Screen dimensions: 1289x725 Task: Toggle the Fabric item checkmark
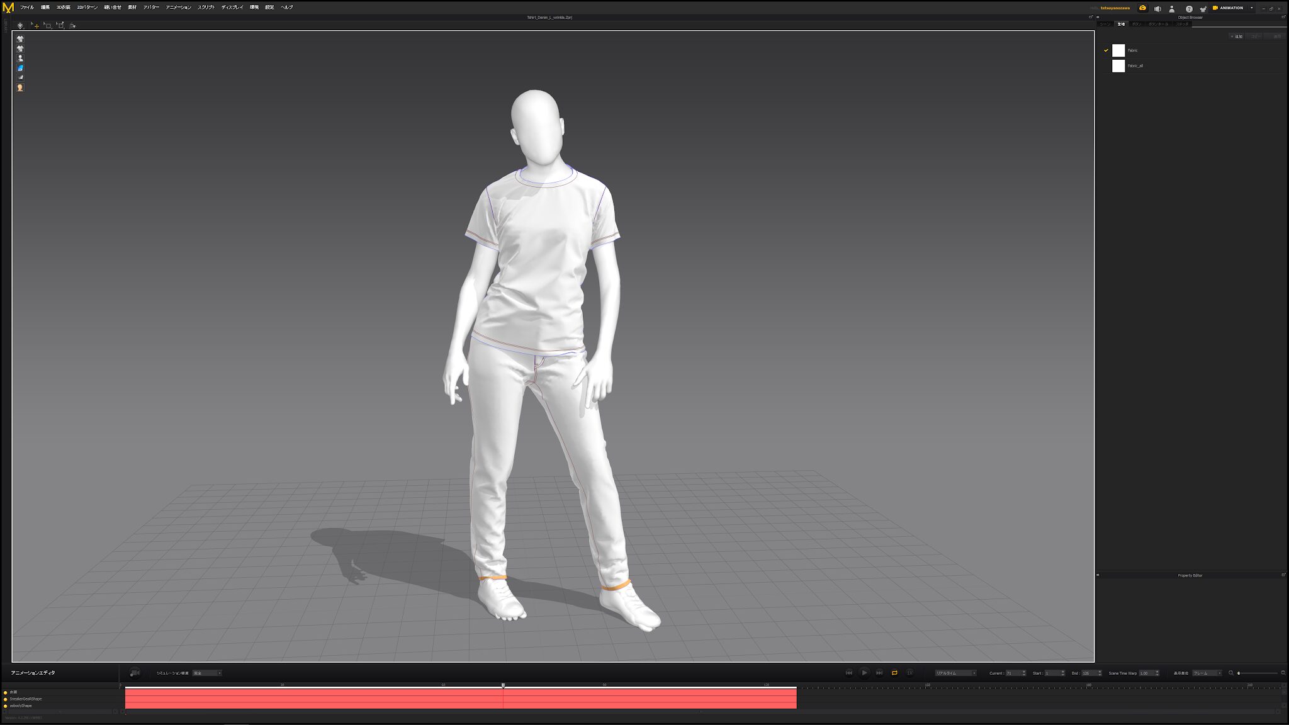pyautogui.click(x=1106, y=50)
